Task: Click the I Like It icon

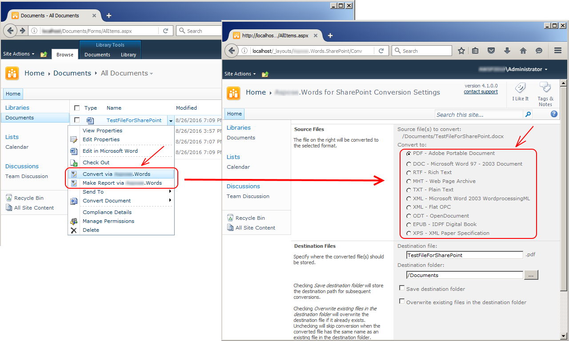Action: (521, 88)
